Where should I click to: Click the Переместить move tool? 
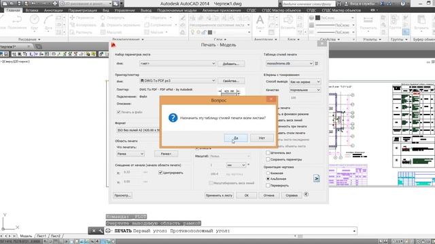82,18
